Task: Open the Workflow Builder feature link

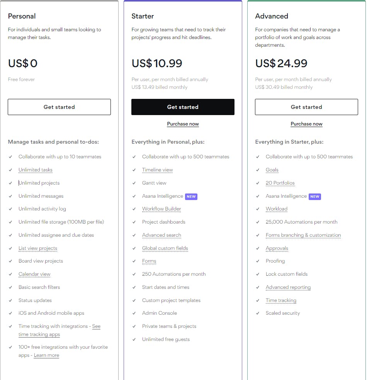Action: [161, 209]
